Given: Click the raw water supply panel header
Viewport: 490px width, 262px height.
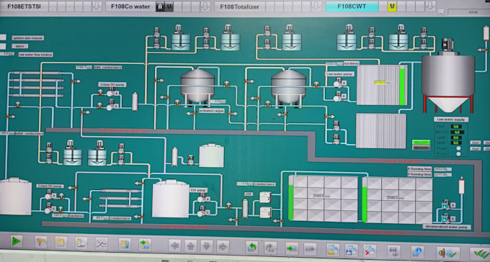Looking at the screenshot, I should click(x=451, y=119).
